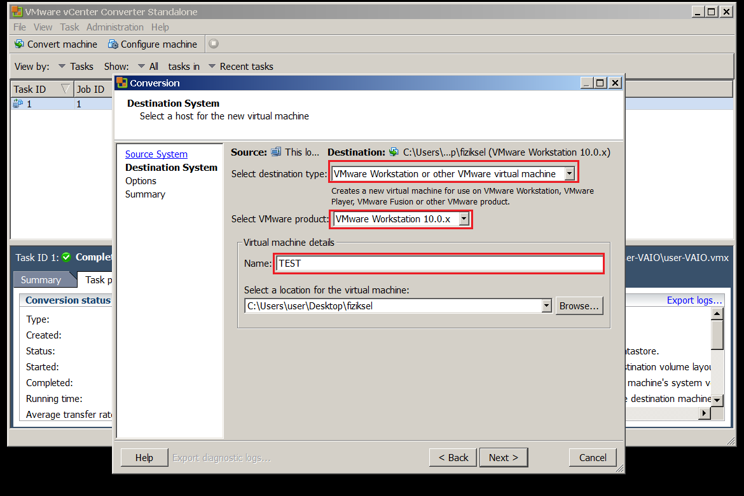Open the Show All tasks dropdown

(141, 66)
